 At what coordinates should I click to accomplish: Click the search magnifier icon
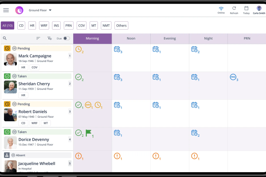[x=5, y=38]
